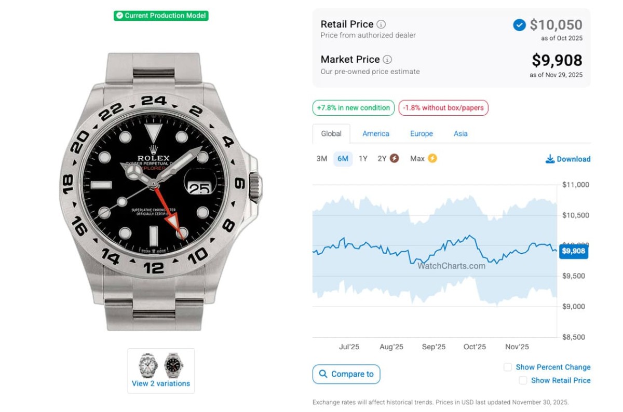Click the -1.8% without box/papers badge

coord(443,108)
